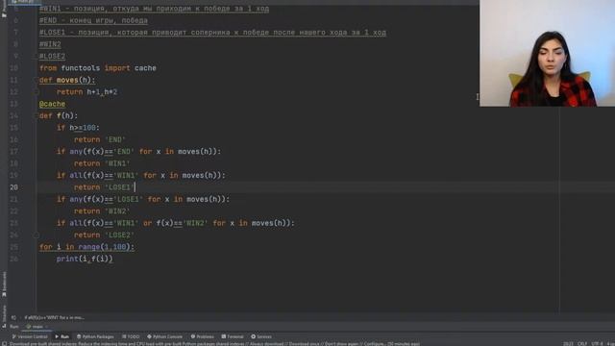Collapse the comment block fold at #LOSE2

(37, 56)
